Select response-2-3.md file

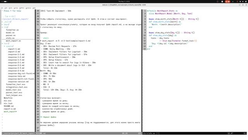pyautogui.click(x=16, y=68)
